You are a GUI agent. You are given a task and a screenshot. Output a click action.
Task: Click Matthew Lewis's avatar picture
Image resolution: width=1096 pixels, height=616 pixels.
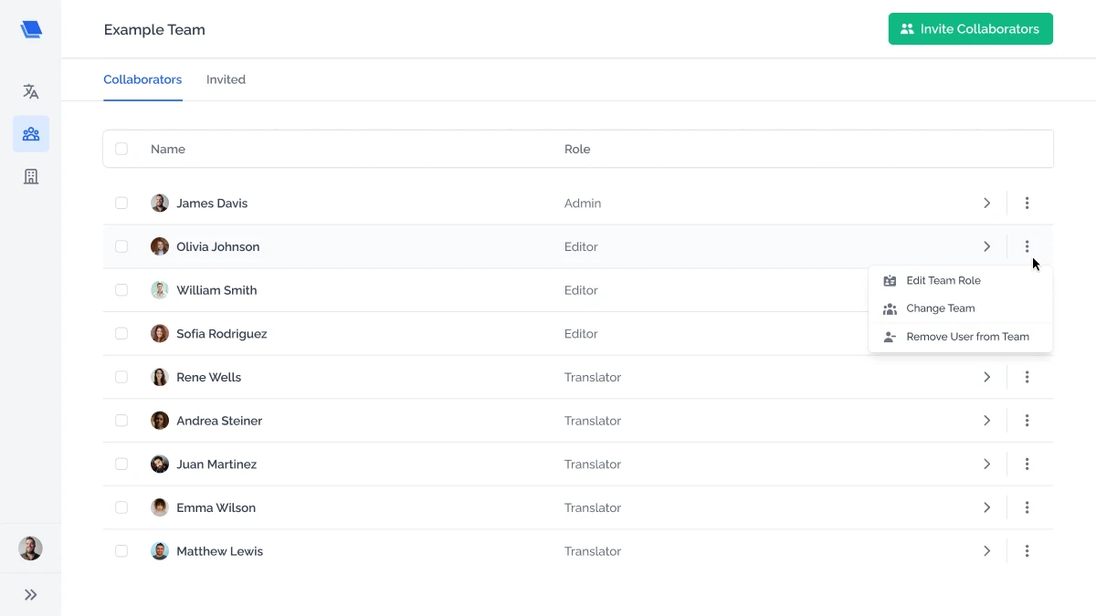pos(160,551)
